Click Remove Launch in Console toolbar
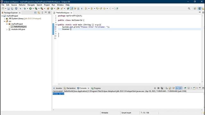Viewport: 205px width, 115px height. click(158, 88)
